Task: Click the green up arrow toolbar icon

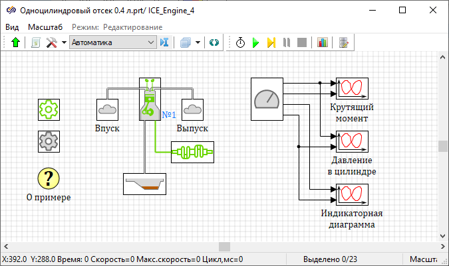Action: tap(15, 42)
